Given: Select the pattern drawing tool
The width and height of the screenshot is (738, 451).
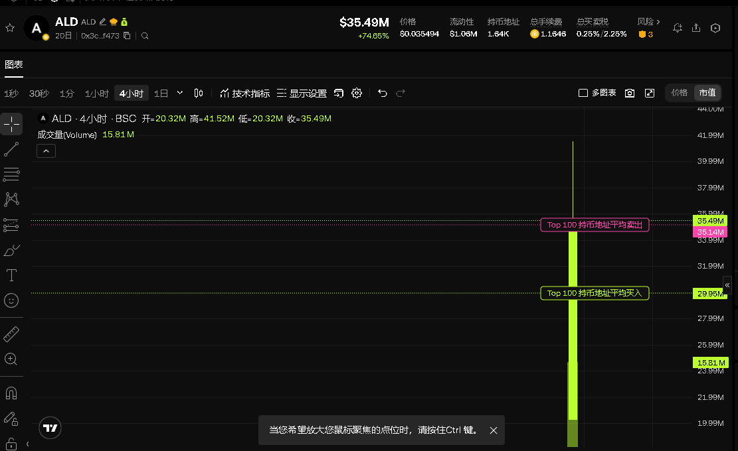Looking at the screenshot, I should [x=11, y=200].
